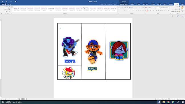The height and width of the screenshot is (104, 185).
Task: Click the user account icon
Action: pyautogui.click(x=6, y=4)
